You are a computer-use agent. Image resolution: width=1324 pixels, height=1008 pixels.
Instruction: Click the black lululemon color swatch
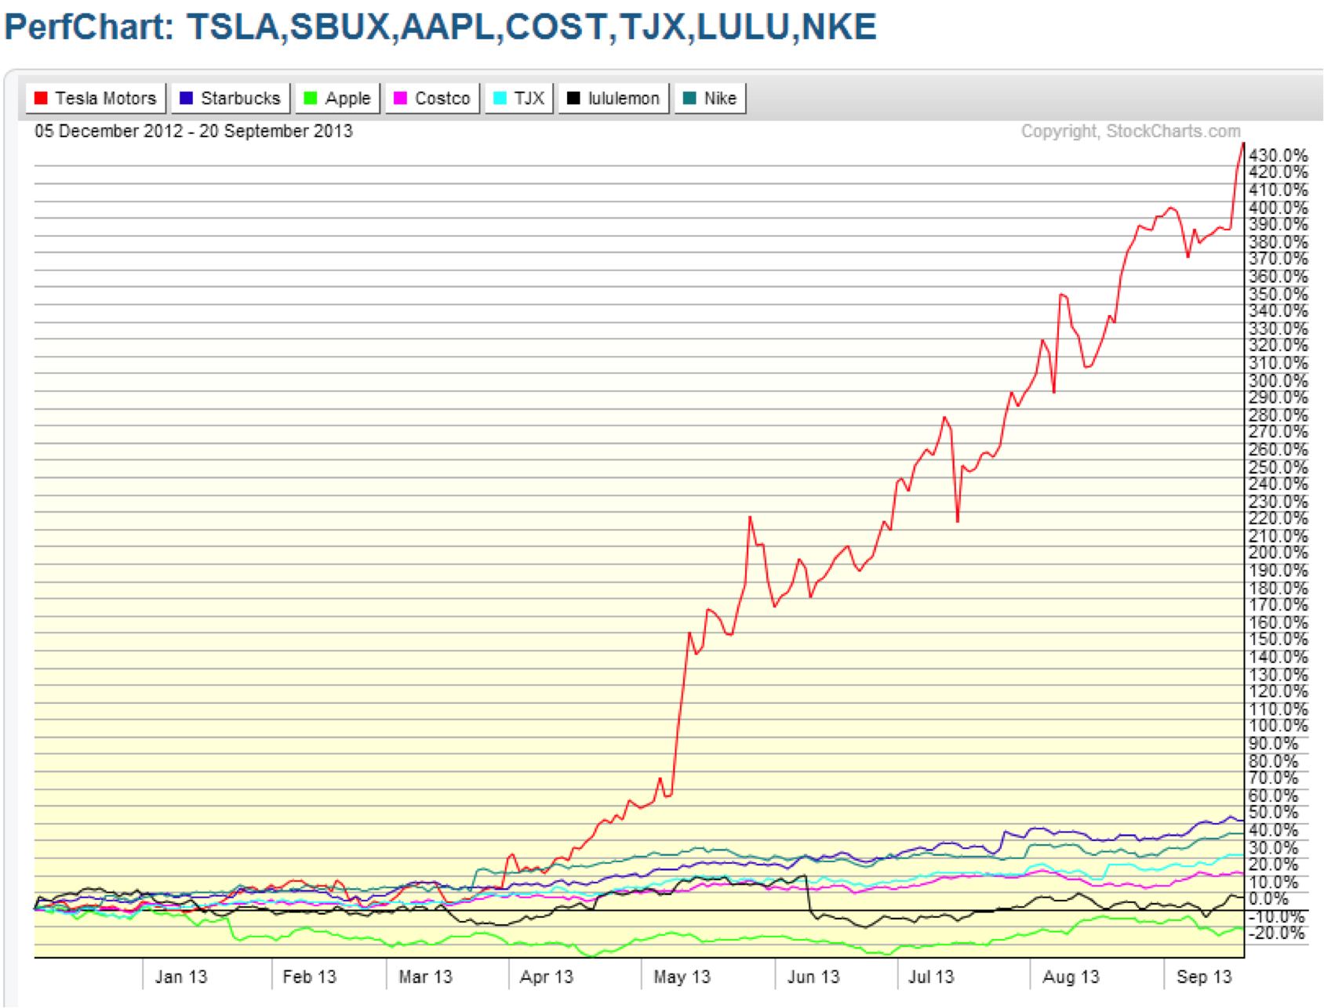point(574,99)
